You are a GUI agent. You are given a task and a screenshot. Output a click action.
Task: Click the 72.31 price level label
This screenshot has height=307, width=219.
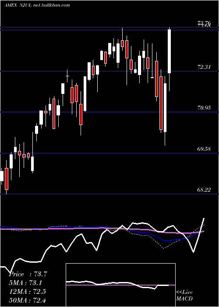pyautogui.click(x=204, y=67)
